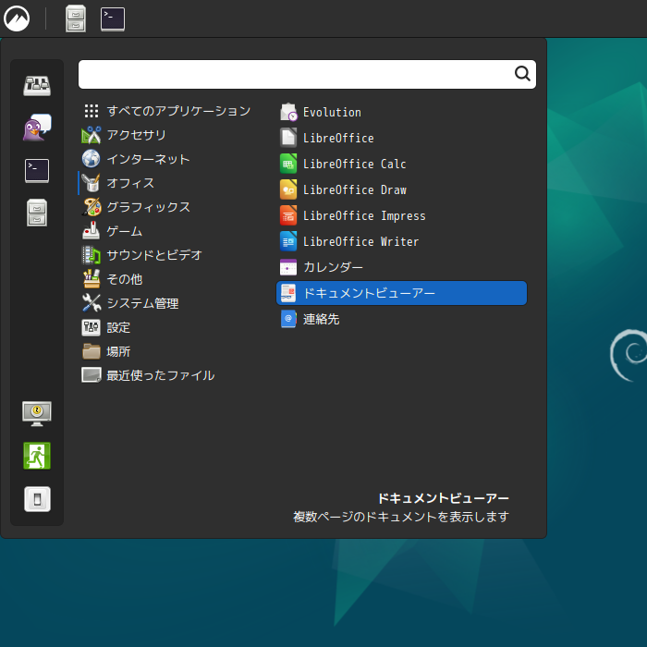The width and height of the screenshot is (647, 647).
Task: Show 最近使ったファイル list
Action: click(160, 375)
